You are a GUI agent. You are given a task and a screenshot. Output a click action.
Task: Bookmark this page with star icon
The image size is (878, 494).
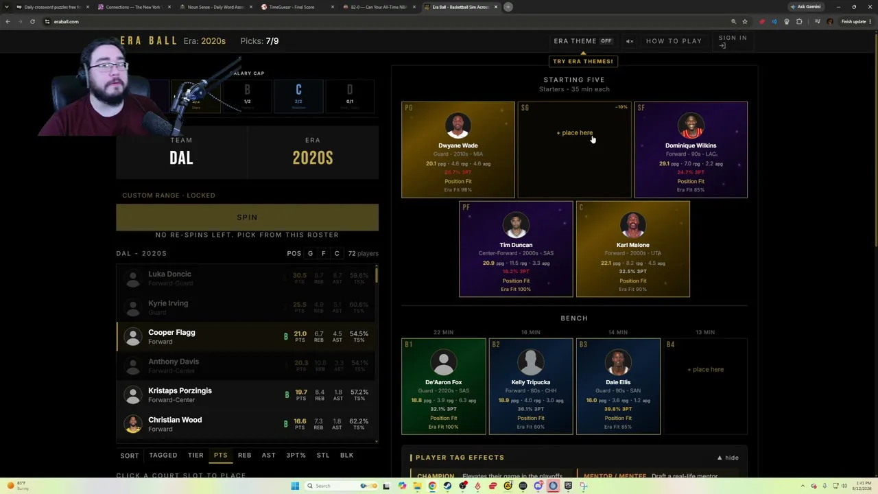pyautogui.click(x=745, y=21)
